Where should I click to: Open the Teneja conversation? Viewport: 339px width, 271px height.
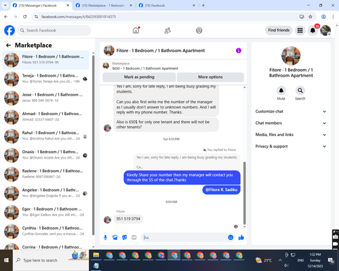(x=46, y=79)
